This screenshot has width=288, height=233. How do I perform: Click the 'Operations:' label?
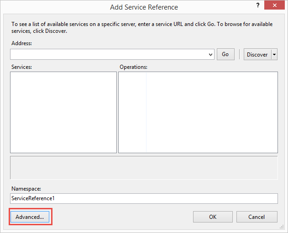tap(134, 67)
